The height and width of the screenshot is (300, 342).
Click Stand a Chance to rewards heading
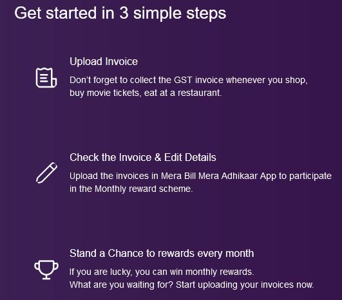click(162, 254)
